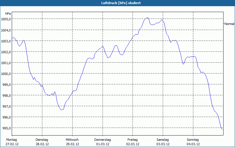Select the 999,0 y-axis label
The width and height of the screenshot is (235, 147).
click(x=6, y=85)
